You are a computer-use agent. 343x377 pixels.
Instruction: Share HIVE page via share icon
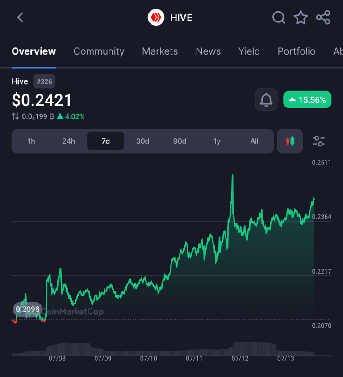[x=323, y=17]
